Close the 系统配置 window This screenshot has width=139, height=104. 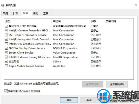pos(136,5)
